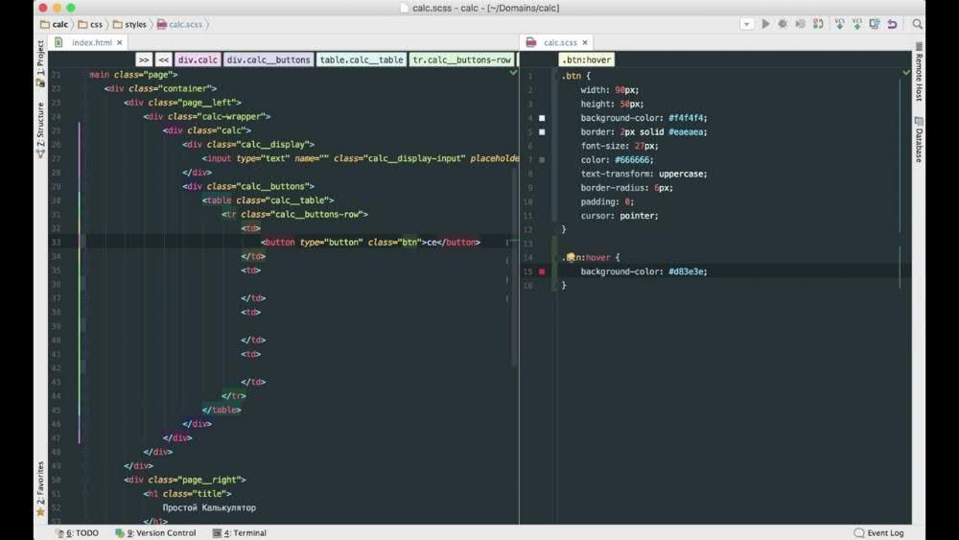This screenshot has width=959, height=540.
Task: Open the Terminal tool window tab
Action: [240, 533]
